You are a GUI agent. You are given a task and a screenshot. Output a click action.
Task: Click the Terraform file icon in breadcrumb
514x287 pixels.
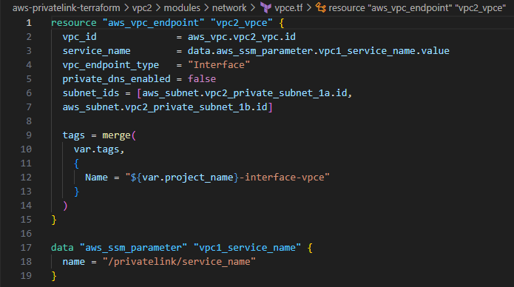[x=266, y=7]
